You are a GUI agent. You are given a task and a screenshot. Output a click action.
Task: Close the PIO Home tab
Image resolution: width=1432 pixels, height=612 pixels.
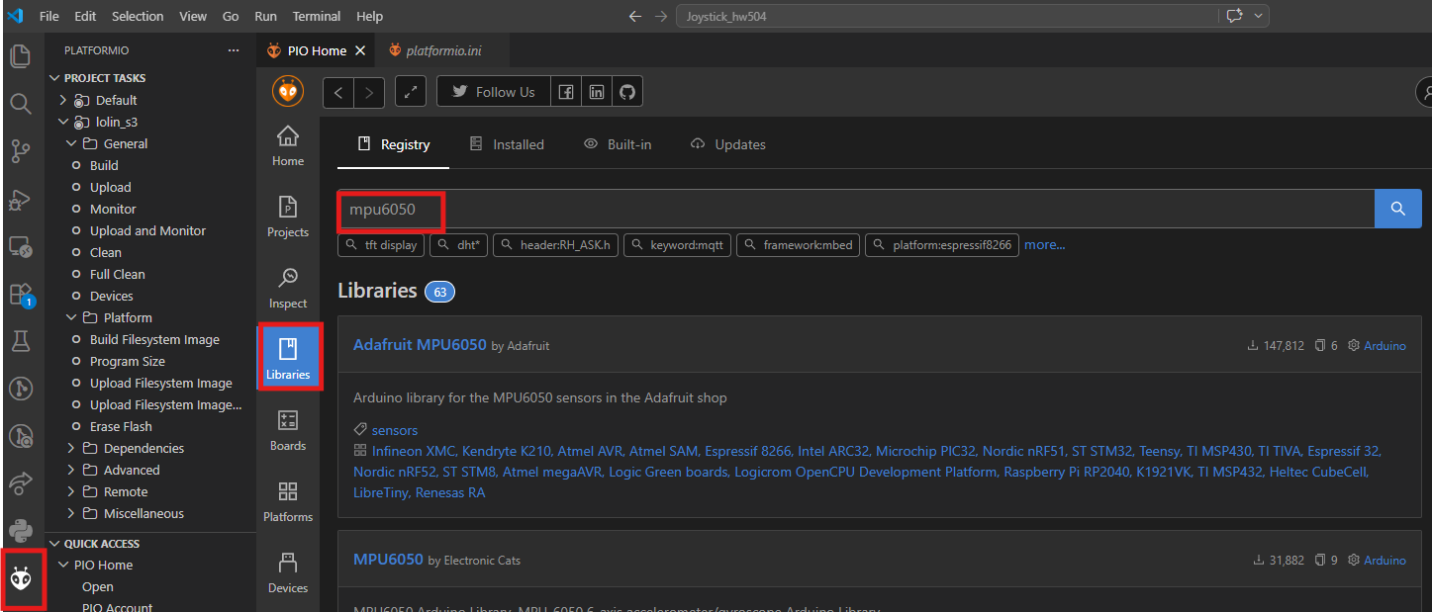coord(359,50)
